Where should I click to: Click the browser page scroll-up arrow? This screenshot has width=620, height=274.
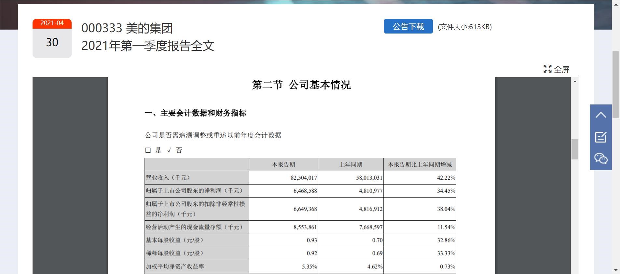pyautogui.click(x=616, y=4)
